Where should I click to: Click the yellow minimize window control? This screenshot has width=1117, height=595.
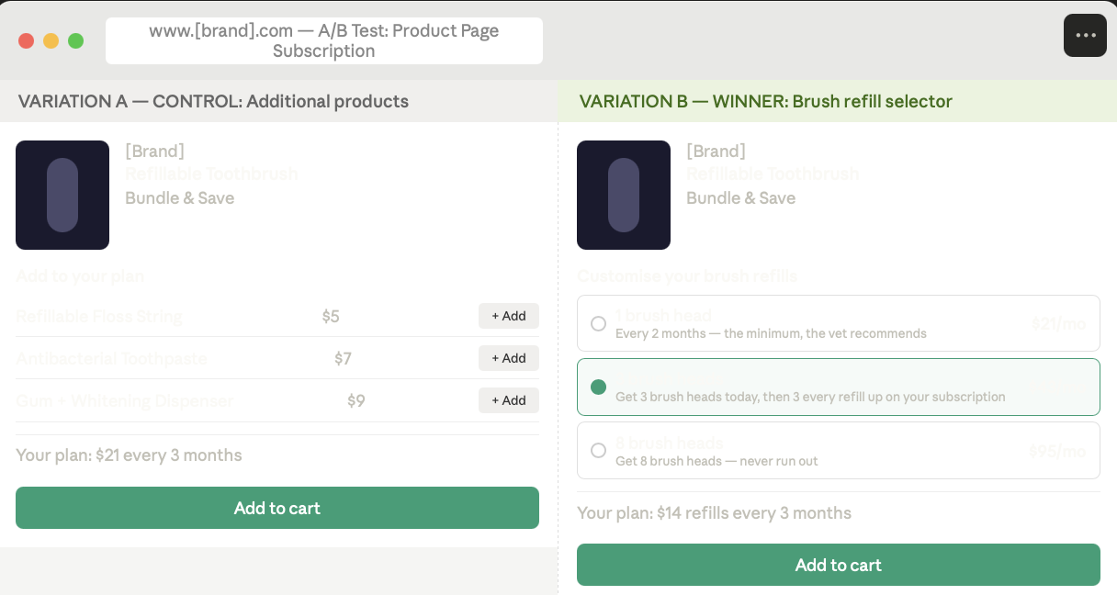51,40
